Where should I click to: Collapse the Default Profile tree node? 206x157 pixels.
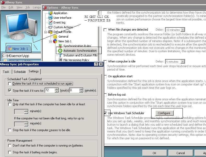tap(45, 32)
